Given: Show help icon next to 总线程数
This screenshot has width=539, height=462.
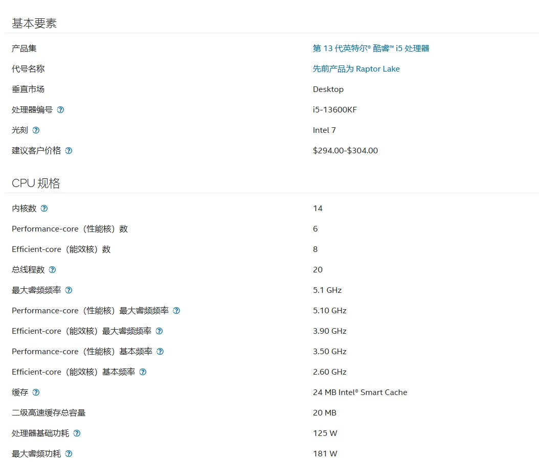Looking at the screenshot, I should click(x=52, y=270).
